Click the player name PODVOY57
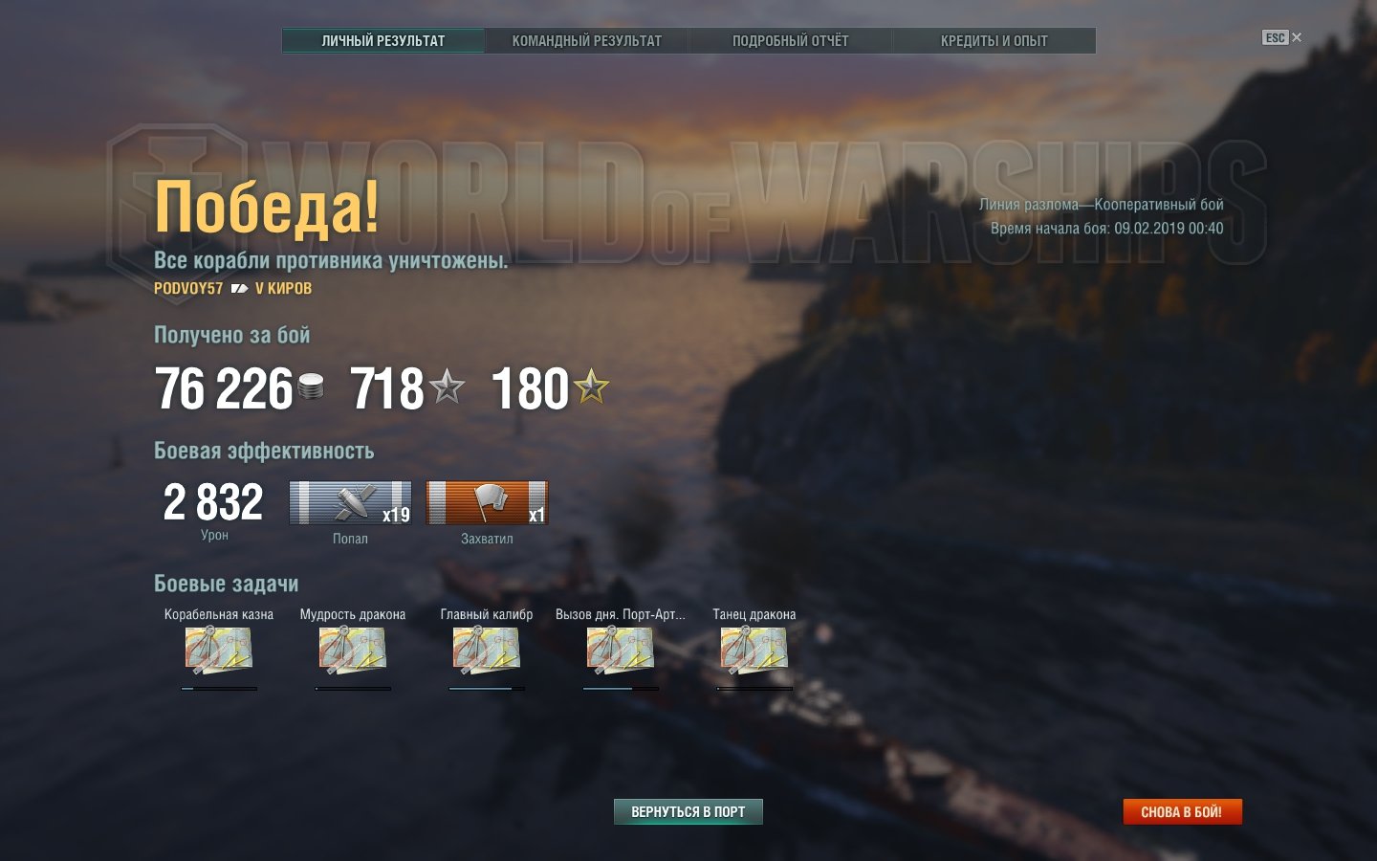The image size is (1377, 861). (188, 288)
